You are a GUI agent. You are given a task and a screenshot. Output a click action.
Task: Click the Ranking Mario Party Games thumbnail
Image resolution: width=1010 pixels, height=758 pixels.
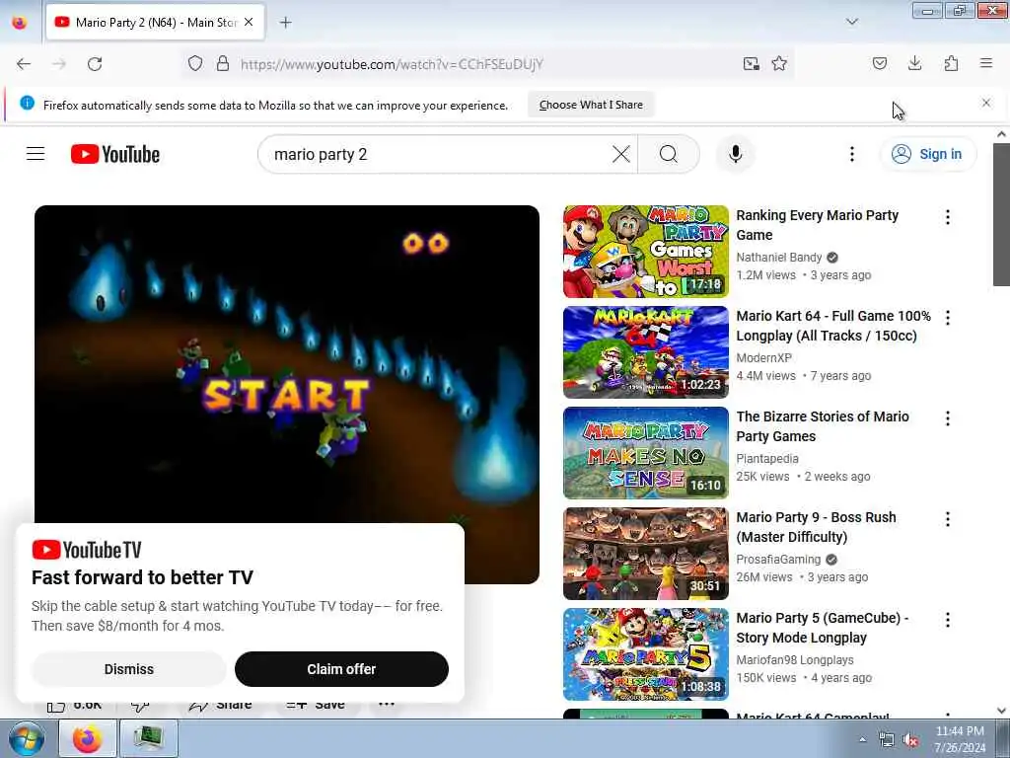coord(645,252)
